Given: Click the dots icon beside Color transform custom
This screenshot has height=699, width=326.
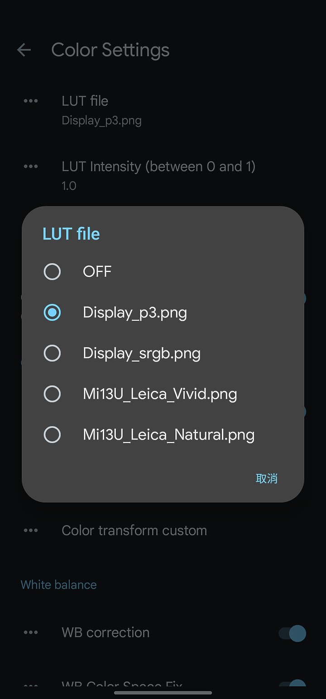Looking at the screenshot, I should 31,530.
